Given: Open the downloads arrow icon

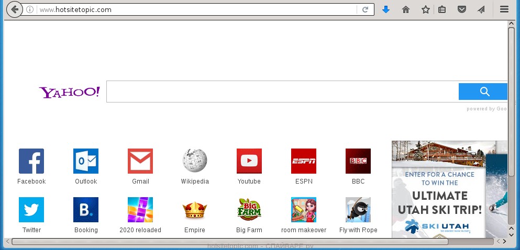Looking at the screenshot, I should click(386, 9).
